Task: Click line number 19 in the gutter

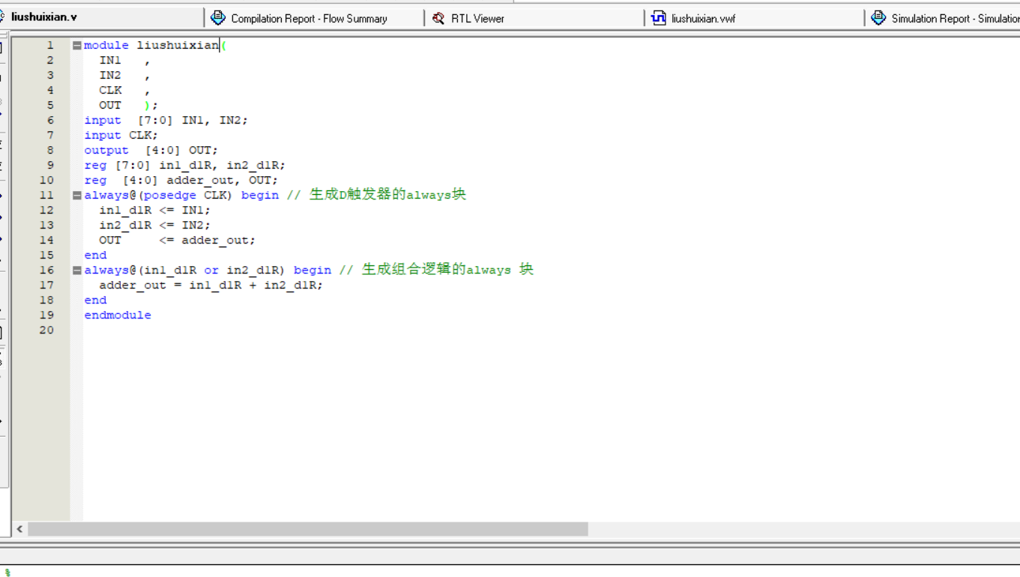Action: (x=46, y=315)
